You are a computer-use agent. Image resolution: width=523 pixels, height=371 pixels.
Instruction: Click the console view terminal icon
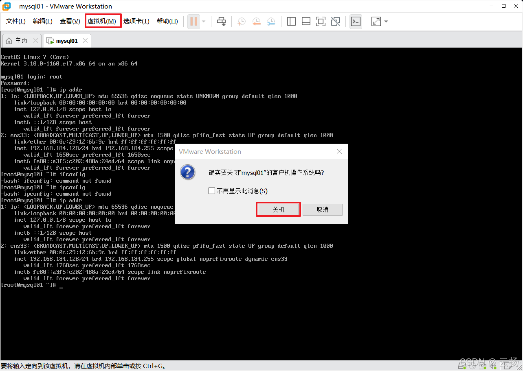coord(356,21)
